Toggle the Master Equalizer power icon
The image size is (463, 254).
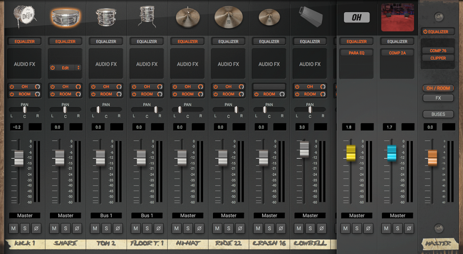point(425,32)
